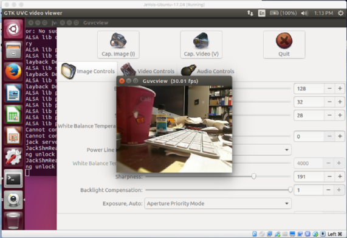The image size is (347, 238).
Task: Click the Cap. Video (V) button
Action: [x=201, y=45]
